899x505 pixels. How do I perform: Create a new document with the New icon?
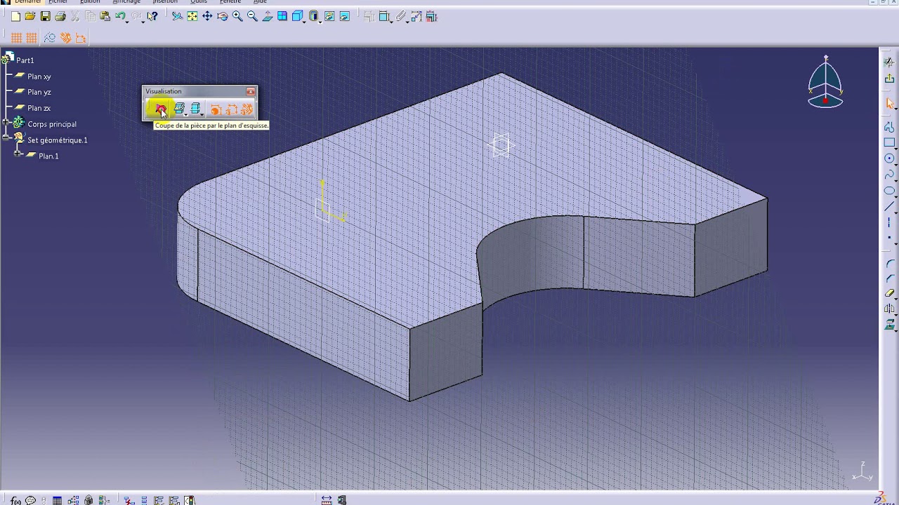coord(15,17)
